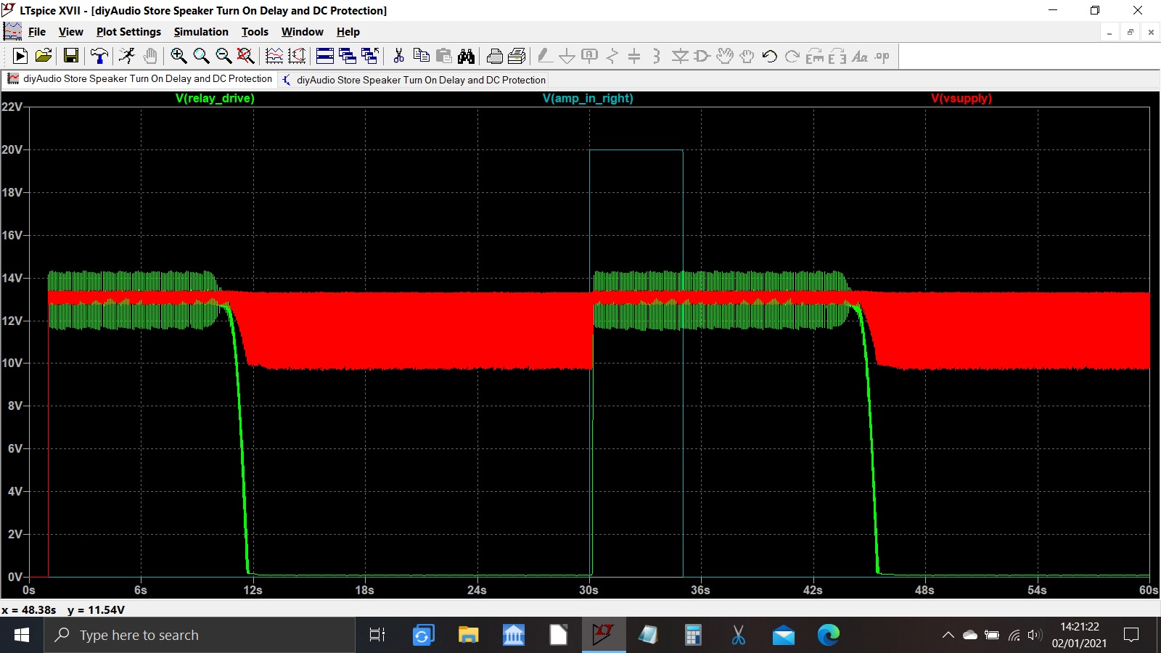Tile windows using the toolbar icon

point(325,56)
